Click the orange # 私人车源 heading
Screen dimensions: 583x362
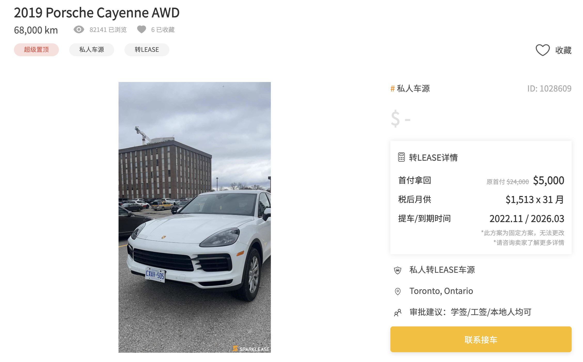(410, 88)
